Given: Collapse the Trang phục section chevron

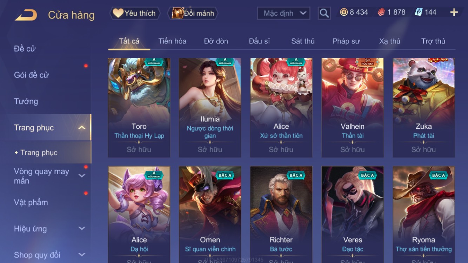Looking at the screenshot, I should point(82,128).
